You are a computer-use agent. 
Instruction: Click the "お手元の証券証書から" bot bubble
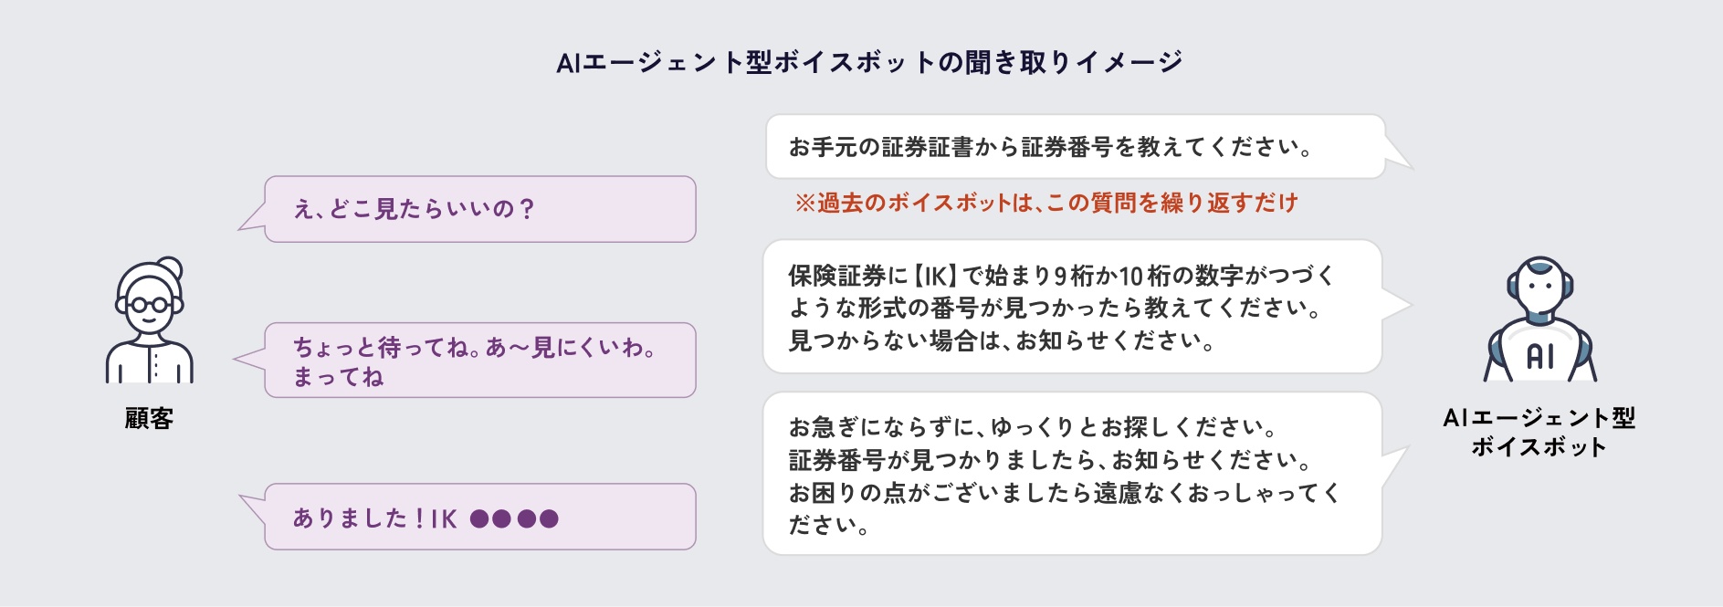tap(1075, 147)
